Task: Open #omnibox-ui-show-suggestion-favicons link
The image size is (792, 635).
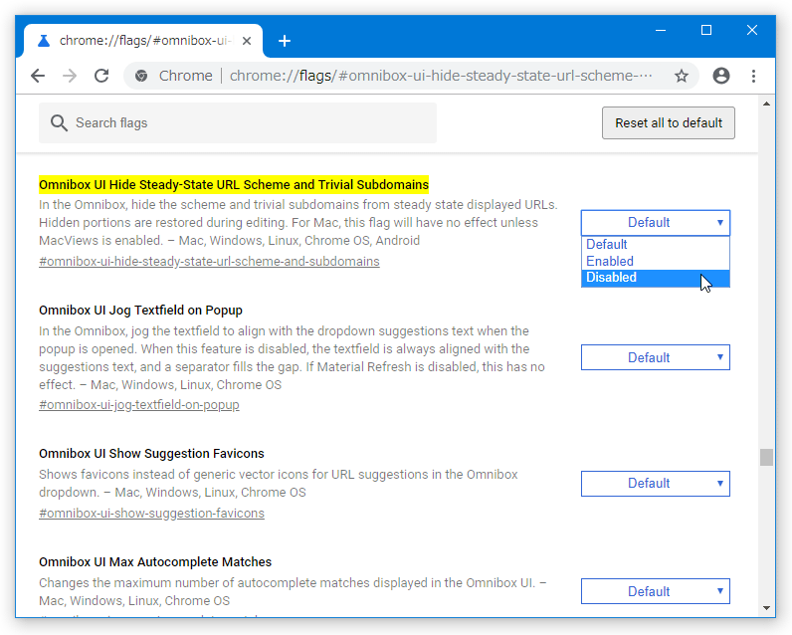Action: coord(151,514)
